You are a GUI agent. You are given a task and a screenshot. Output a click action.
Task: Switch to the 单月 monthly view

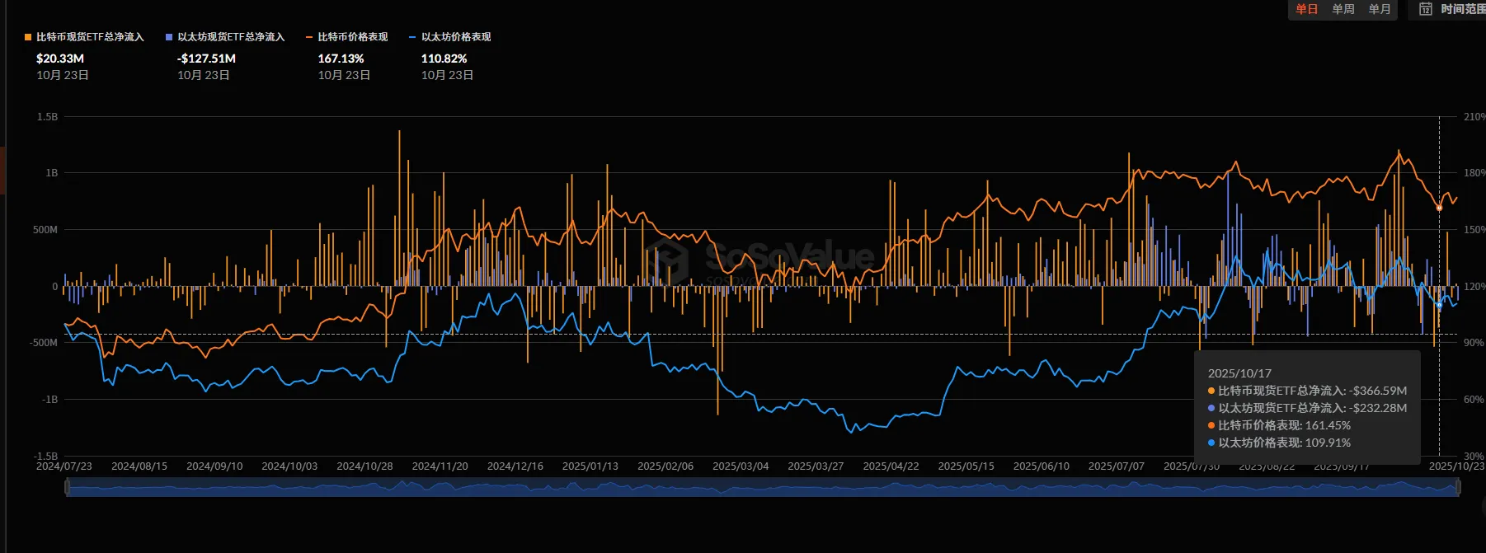coord(1380,9)
